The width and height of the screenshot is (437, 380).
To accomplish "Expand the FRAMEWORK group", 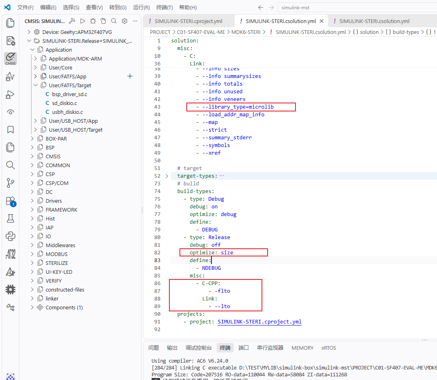I will coord(32,210).
